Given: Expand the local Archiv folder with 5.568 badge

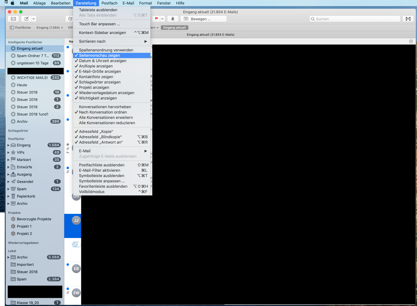Looking at the screenshot, I should [x=8, y=257].
